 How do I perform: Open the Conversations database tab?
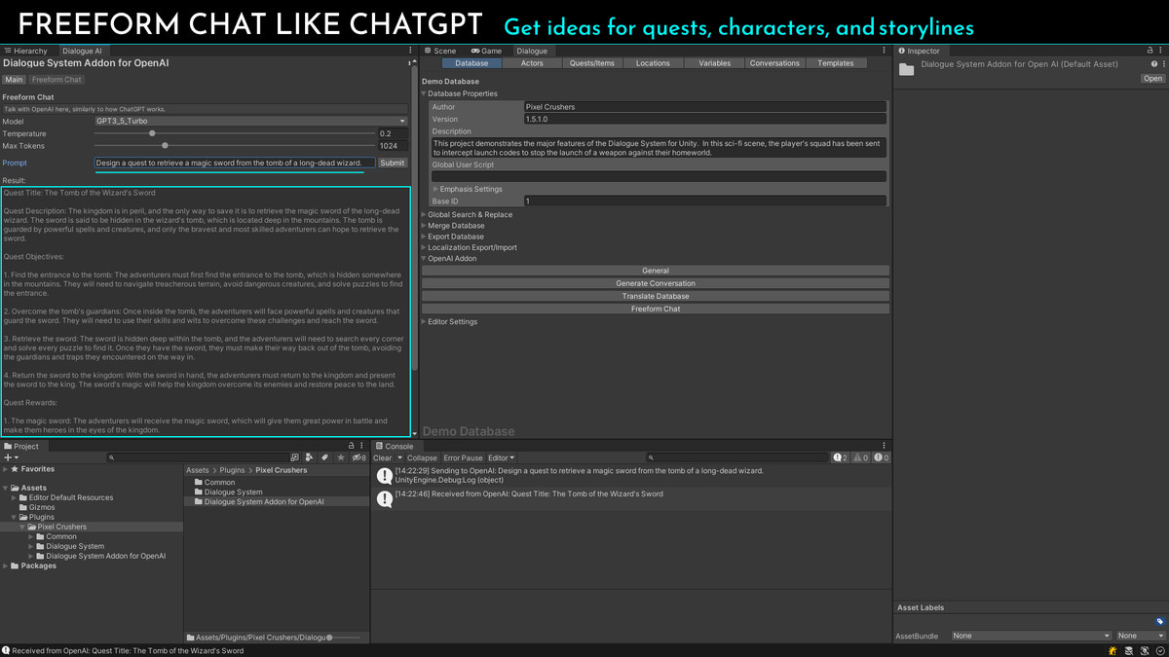pos(774,63)
